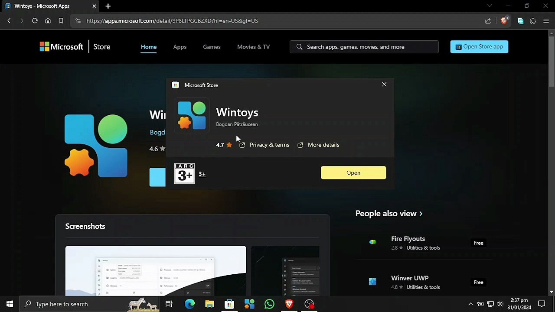Open Task View on taskbar
The width and height of the screenshot is (555, 312).
pyautogui.click(x=169, y=304)
